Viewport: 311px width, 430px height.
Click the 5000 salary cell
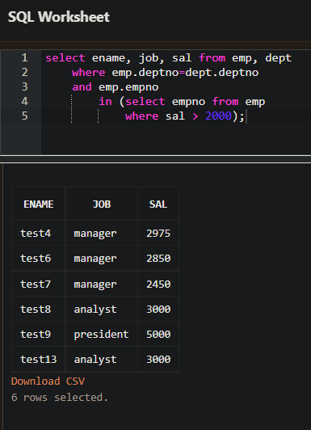(158, 334)
